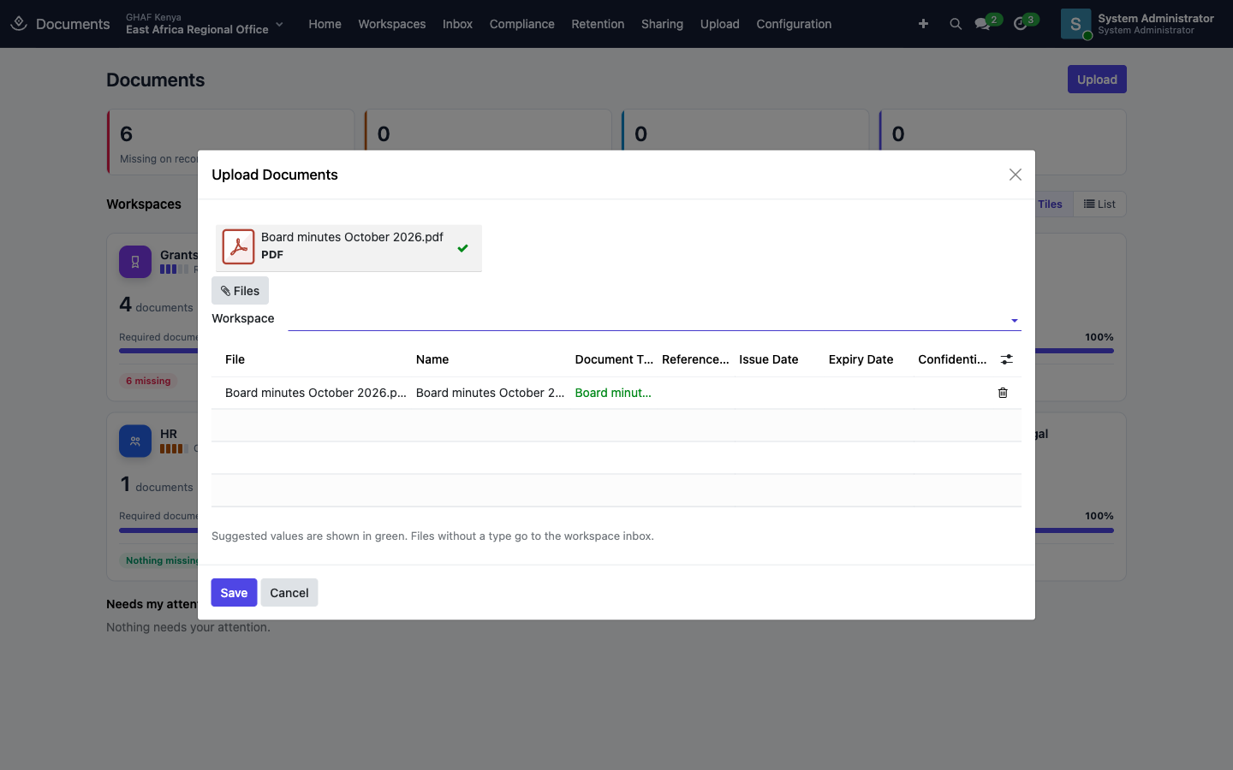Sort by Issue Date column header
The width and height of the screenshot is (1233, 770).
click(x=769, y=359)
